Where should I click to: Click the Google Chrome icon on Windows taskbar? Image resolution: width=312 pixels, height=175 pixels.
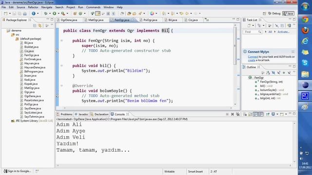point(305,19)
